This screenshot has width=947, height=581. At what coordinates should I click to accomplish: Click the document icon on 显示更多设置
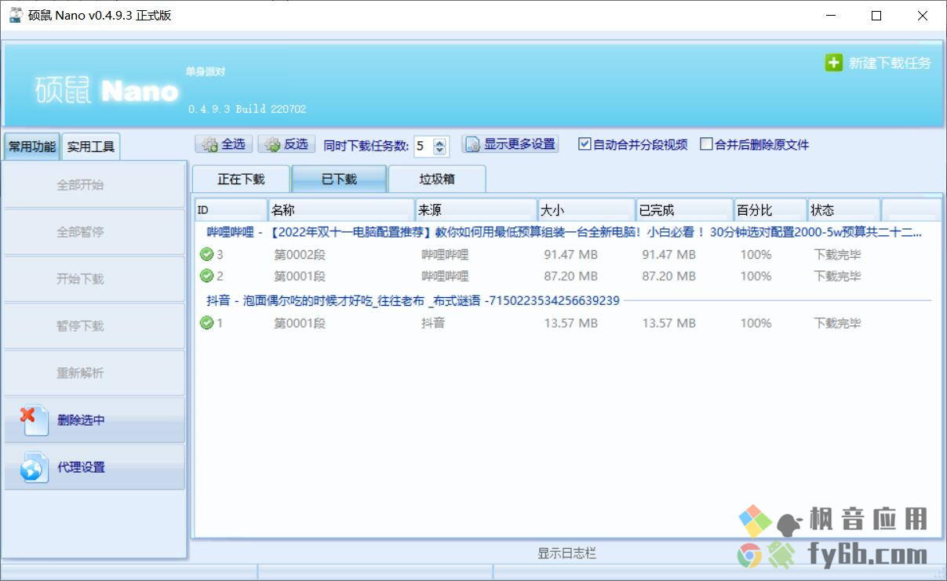(x=472, y=145)
